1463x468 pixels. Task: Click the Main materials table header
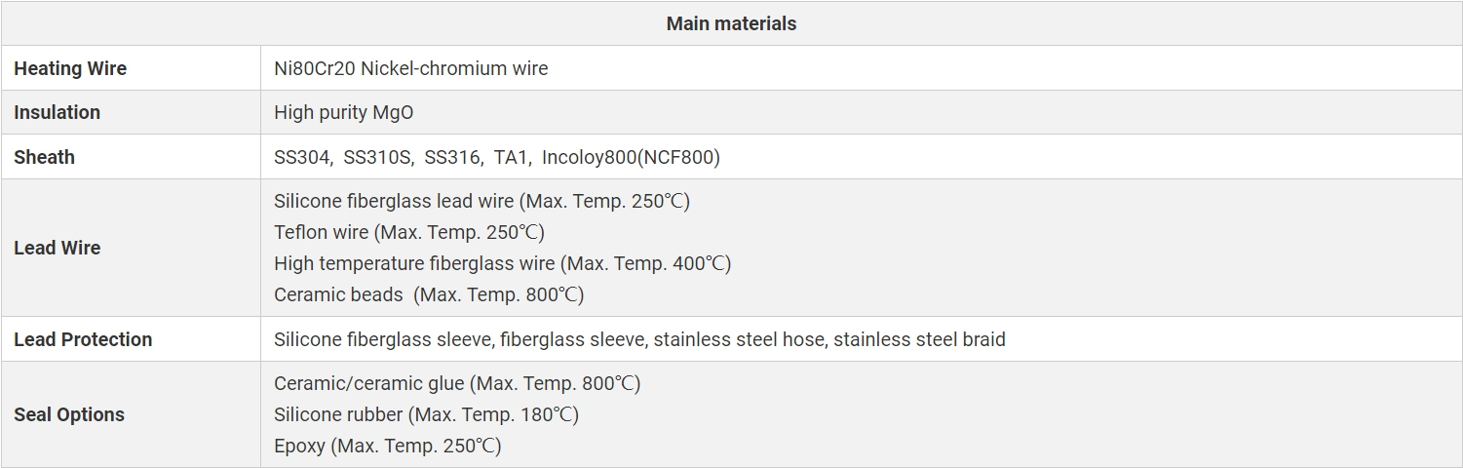[731, 23]
